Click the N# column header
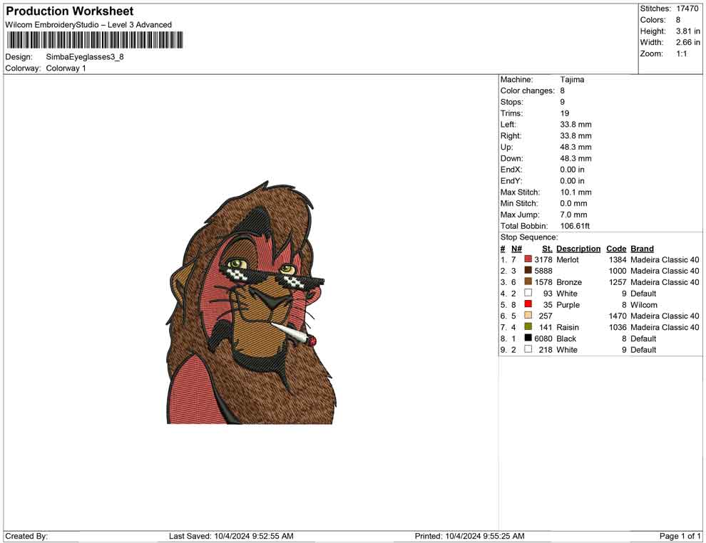The width and height of the screenshot is (706, 543). (x=516, y=249)
